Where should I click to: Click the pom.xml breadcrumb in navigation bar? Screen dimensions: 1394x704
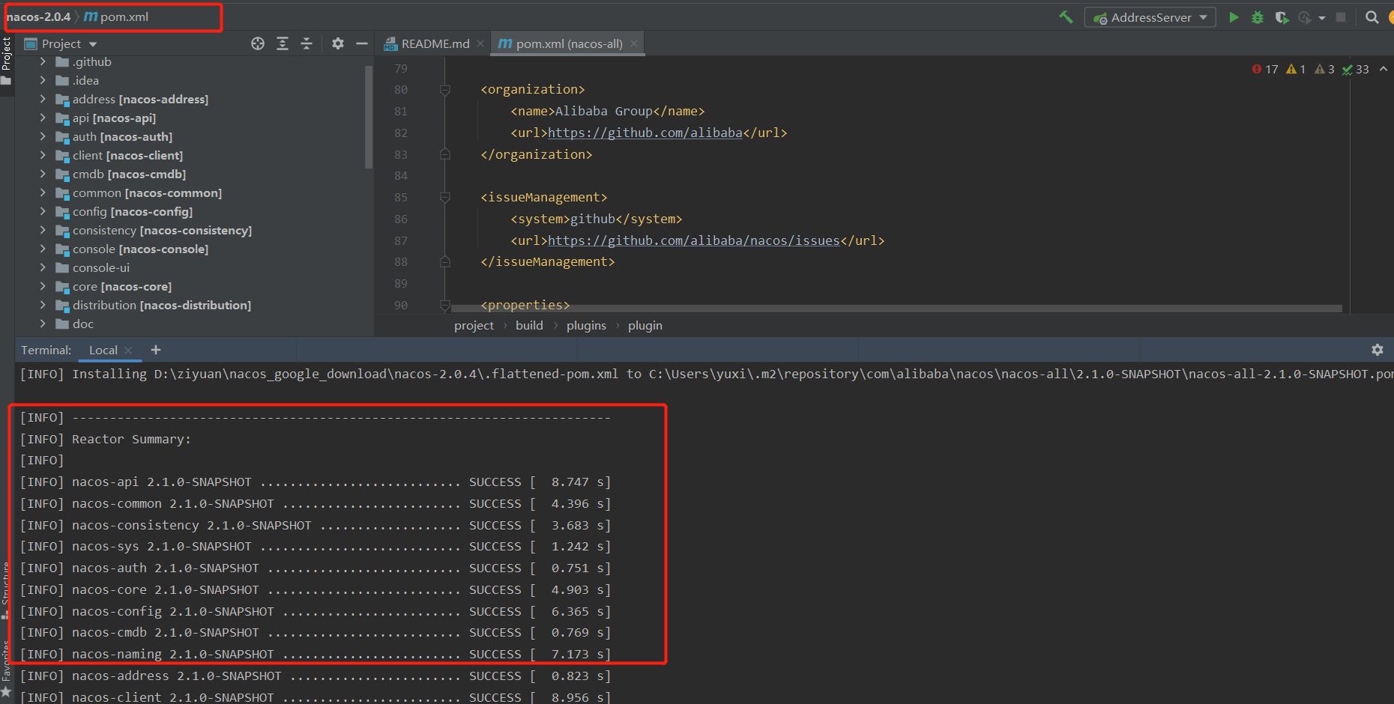click(116, 16)
